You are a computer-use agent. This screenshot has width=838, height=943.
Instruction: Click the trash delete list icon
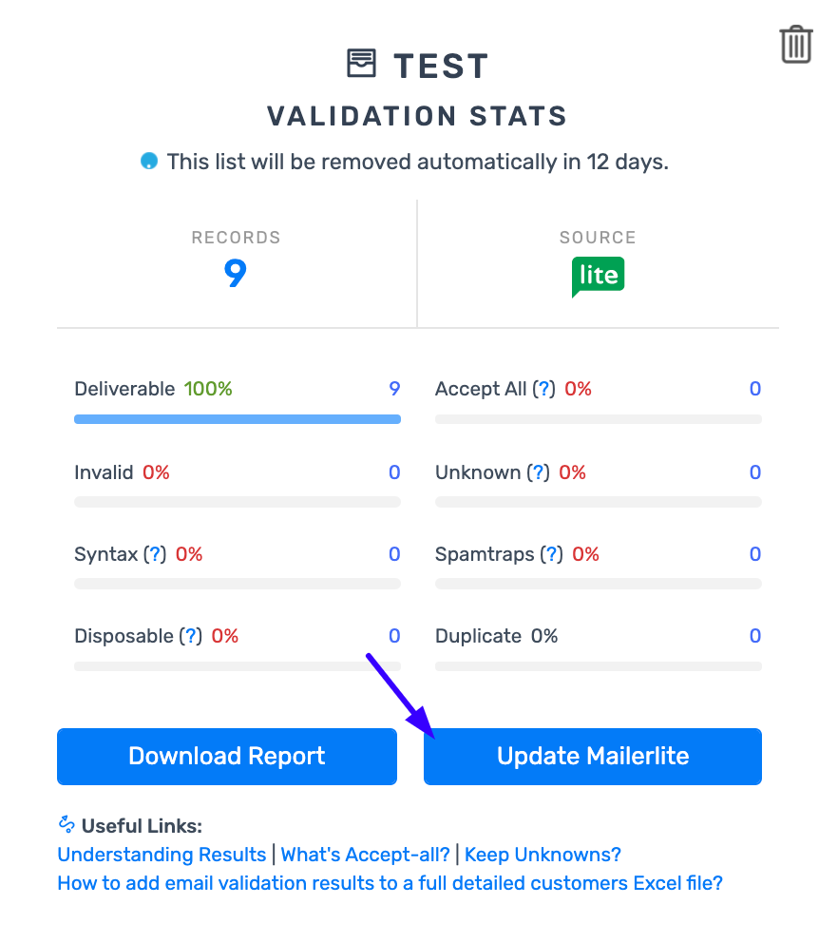pyautogui.click(x=796, y=45)
